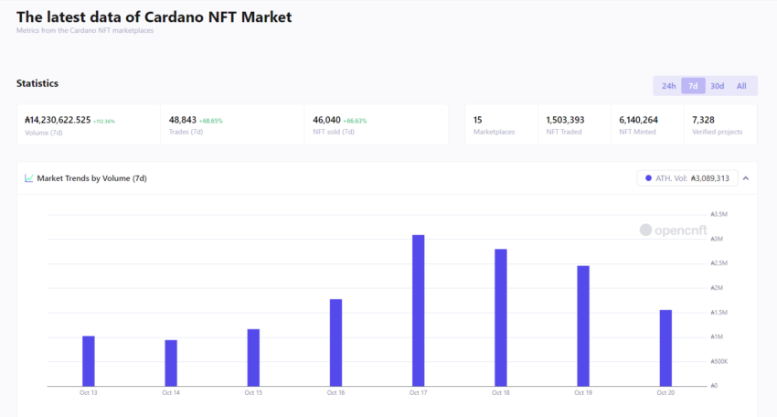Click the Oct 17 x-axis label
The height and width of the screenshot is (417, 777).
419,392
